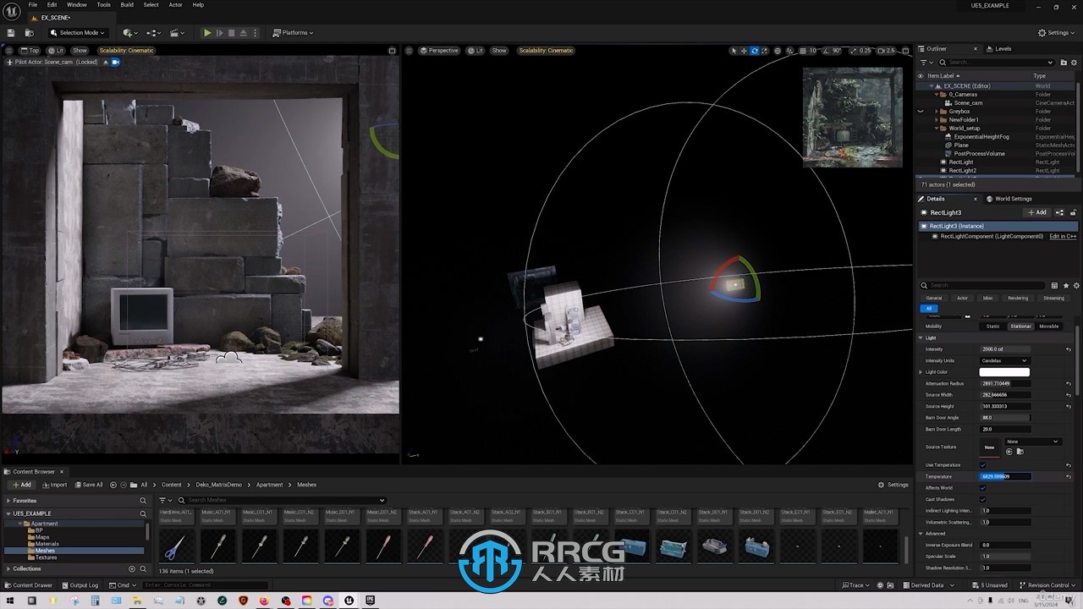
Task: Toggle scale snap icon next to 0.25
Action: [854, 51]
